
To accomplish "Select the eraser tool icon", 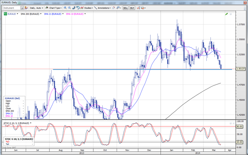I will (113, 8).
